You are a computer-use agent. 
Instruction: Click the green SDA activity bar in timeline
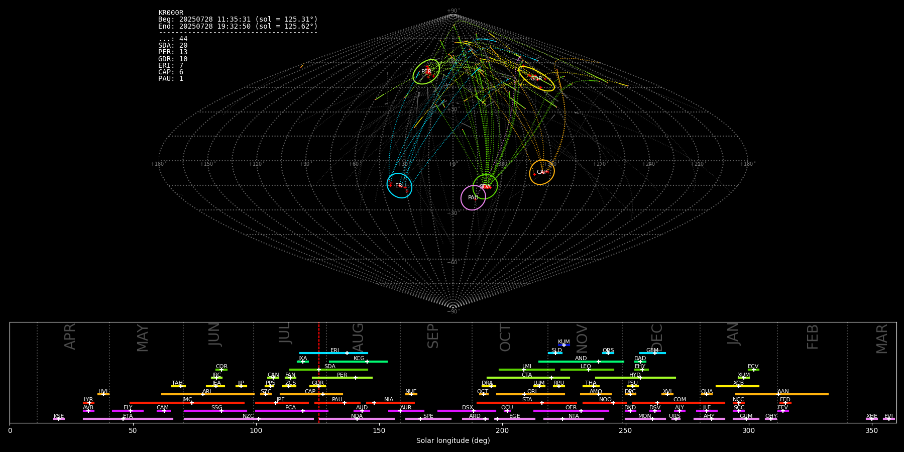[328, 369]
